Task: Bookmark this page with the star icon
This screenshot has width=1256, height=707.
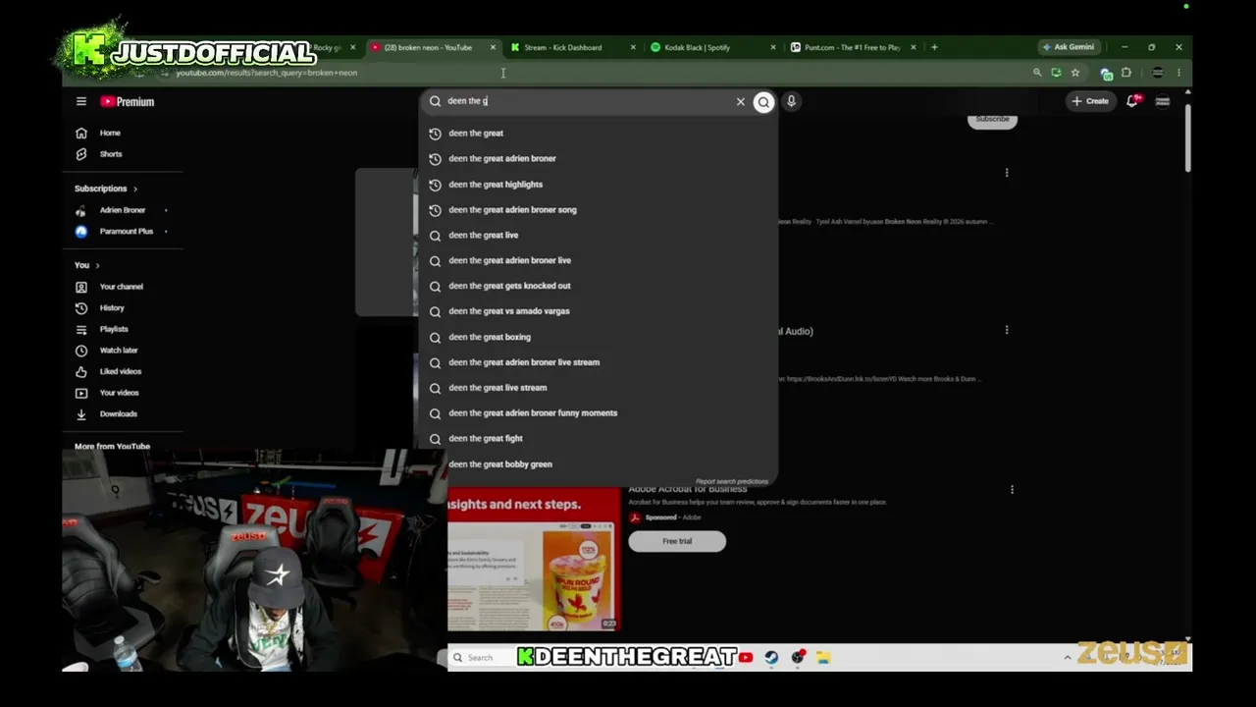Action: click(1075, 73)
